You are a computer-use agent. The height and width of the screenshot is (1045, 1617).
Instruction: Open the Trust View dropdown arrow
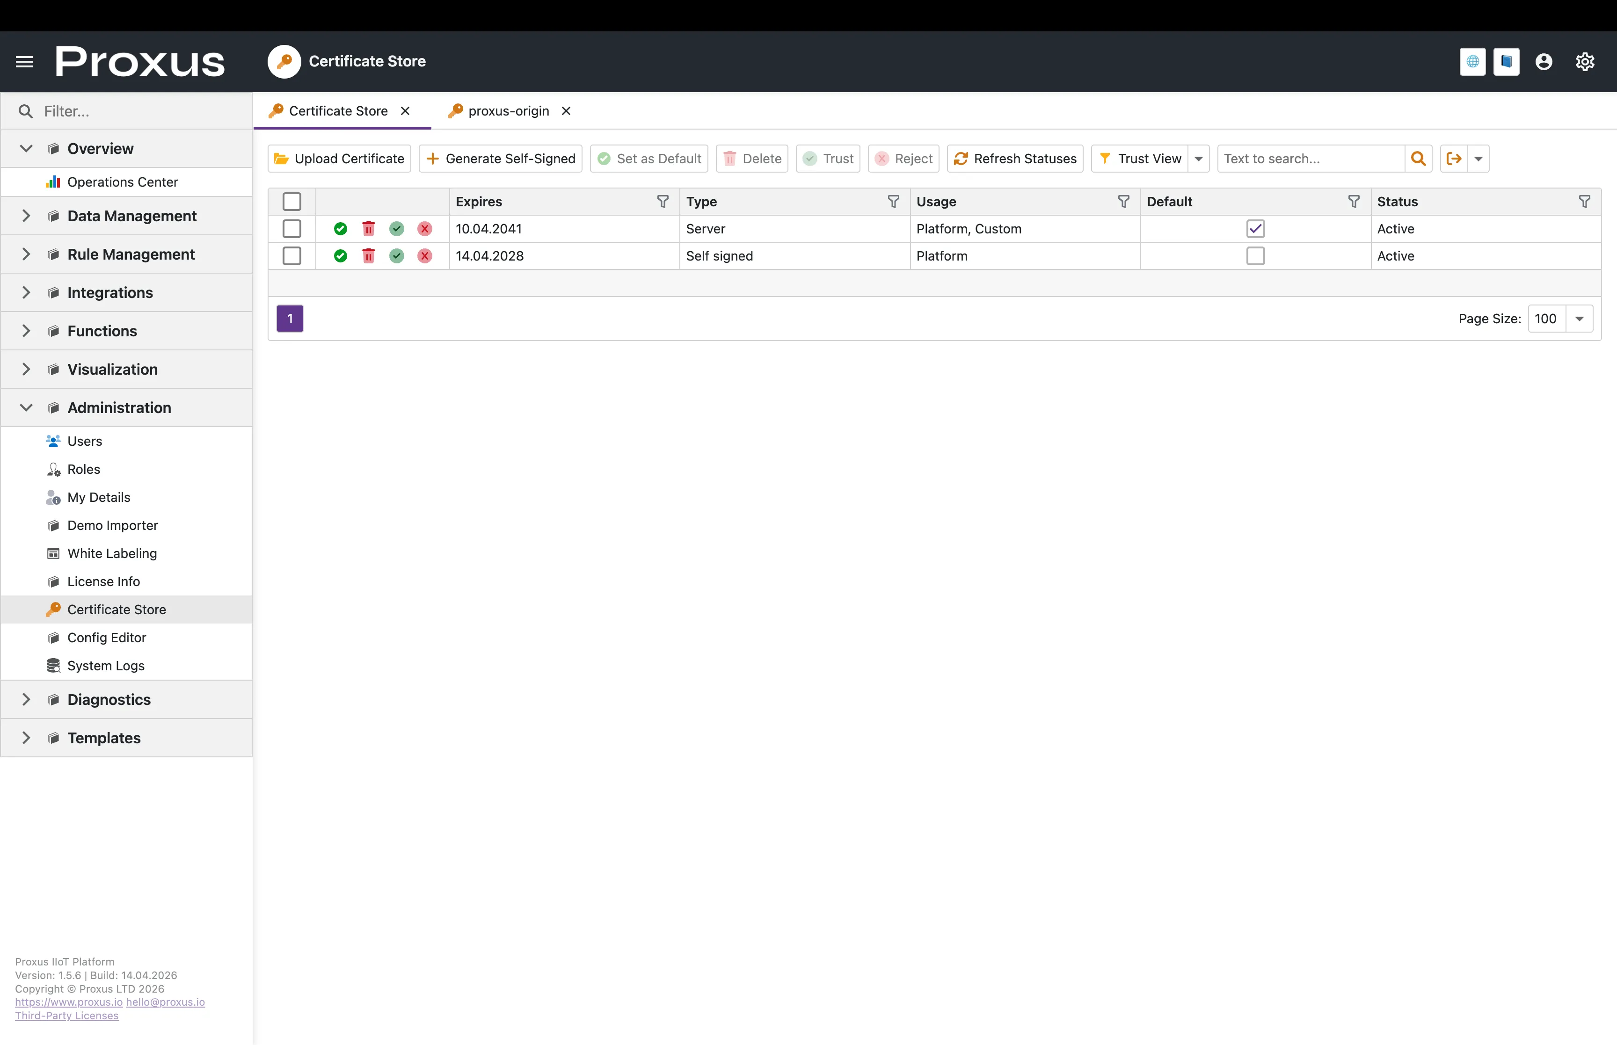(x=1199, y=159)
